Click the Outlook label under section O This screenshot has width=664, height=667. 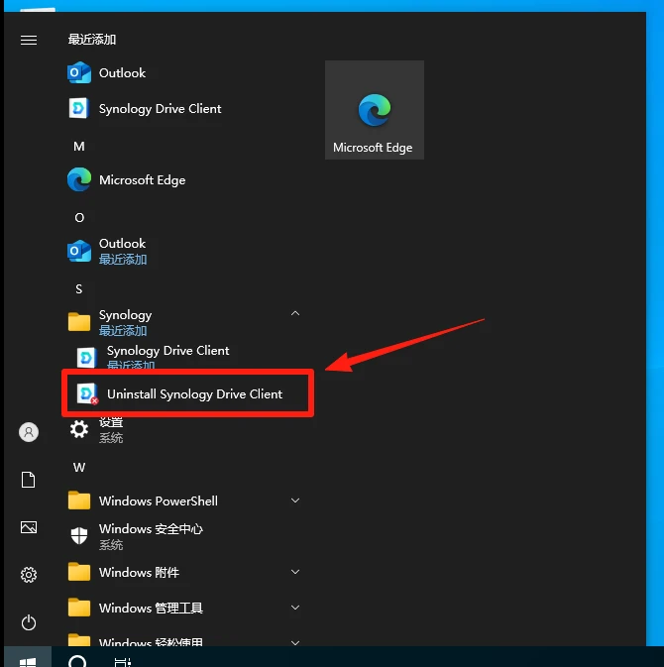123,244
